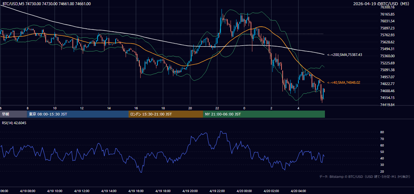Screen dimensions: 414x194
Task: Click hour tick 14 under the price chart
Action: pyautogui.click(x=109, y=108)
